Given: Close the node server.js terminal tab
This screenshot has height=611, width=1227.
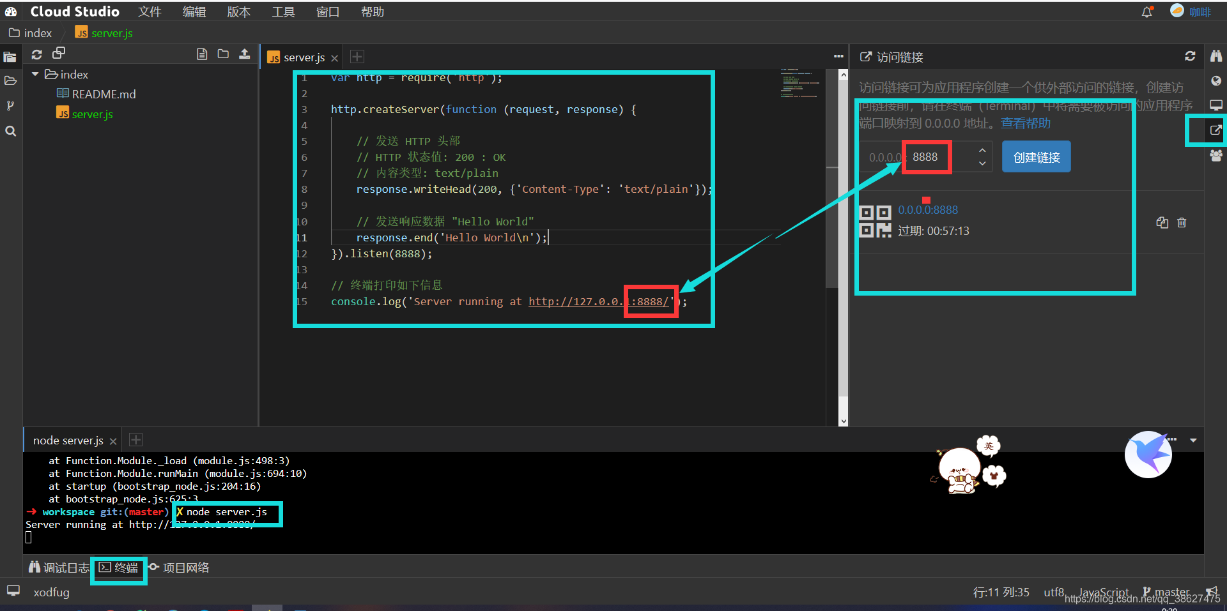Looking at the screenshot, I should 113,441.
